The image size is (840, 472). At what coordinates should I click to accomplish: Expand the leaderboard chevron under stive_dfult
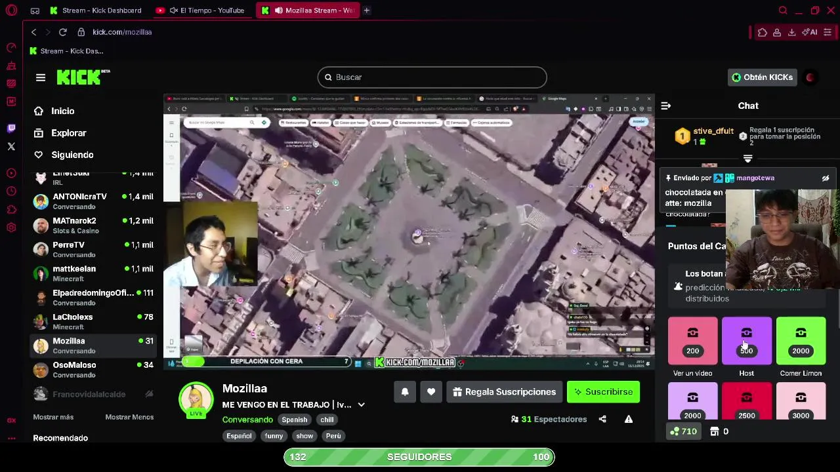click(x=747, y=159)
